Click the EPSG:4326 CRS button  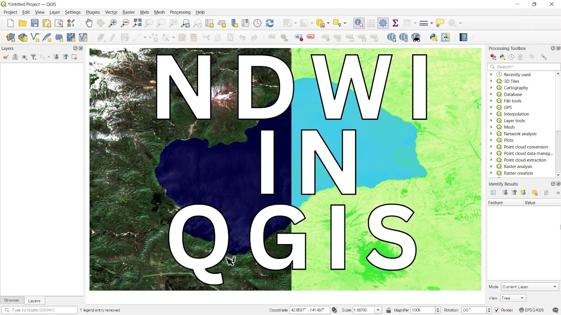click(x=531, y=310)
